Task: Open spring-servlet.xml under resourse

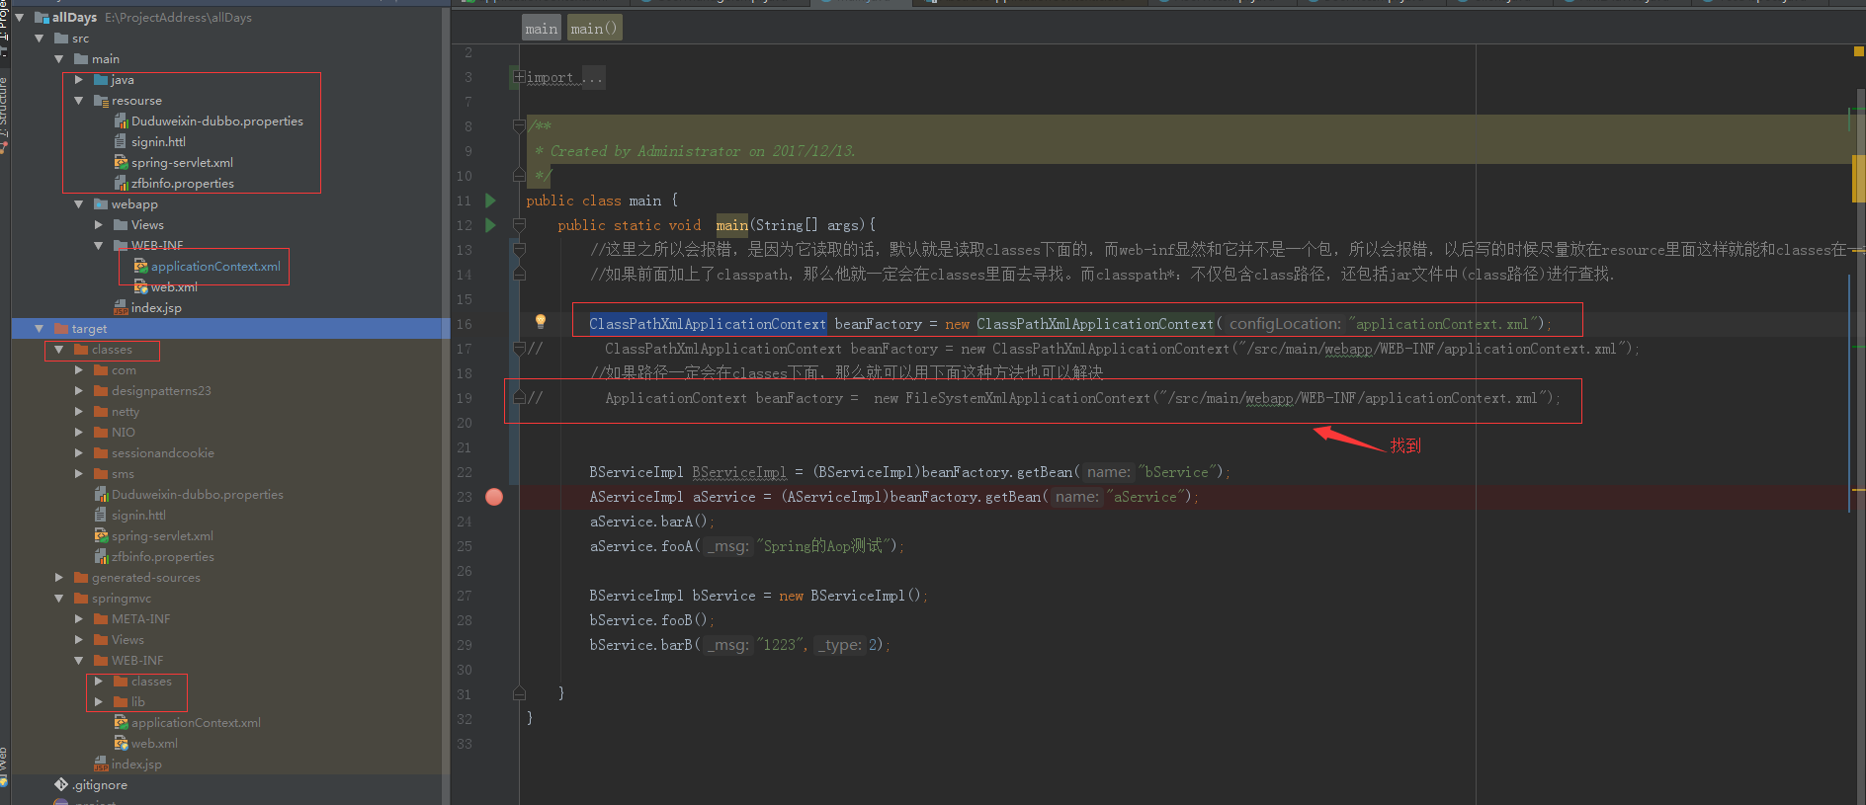Action: click(x=182, y=162)
